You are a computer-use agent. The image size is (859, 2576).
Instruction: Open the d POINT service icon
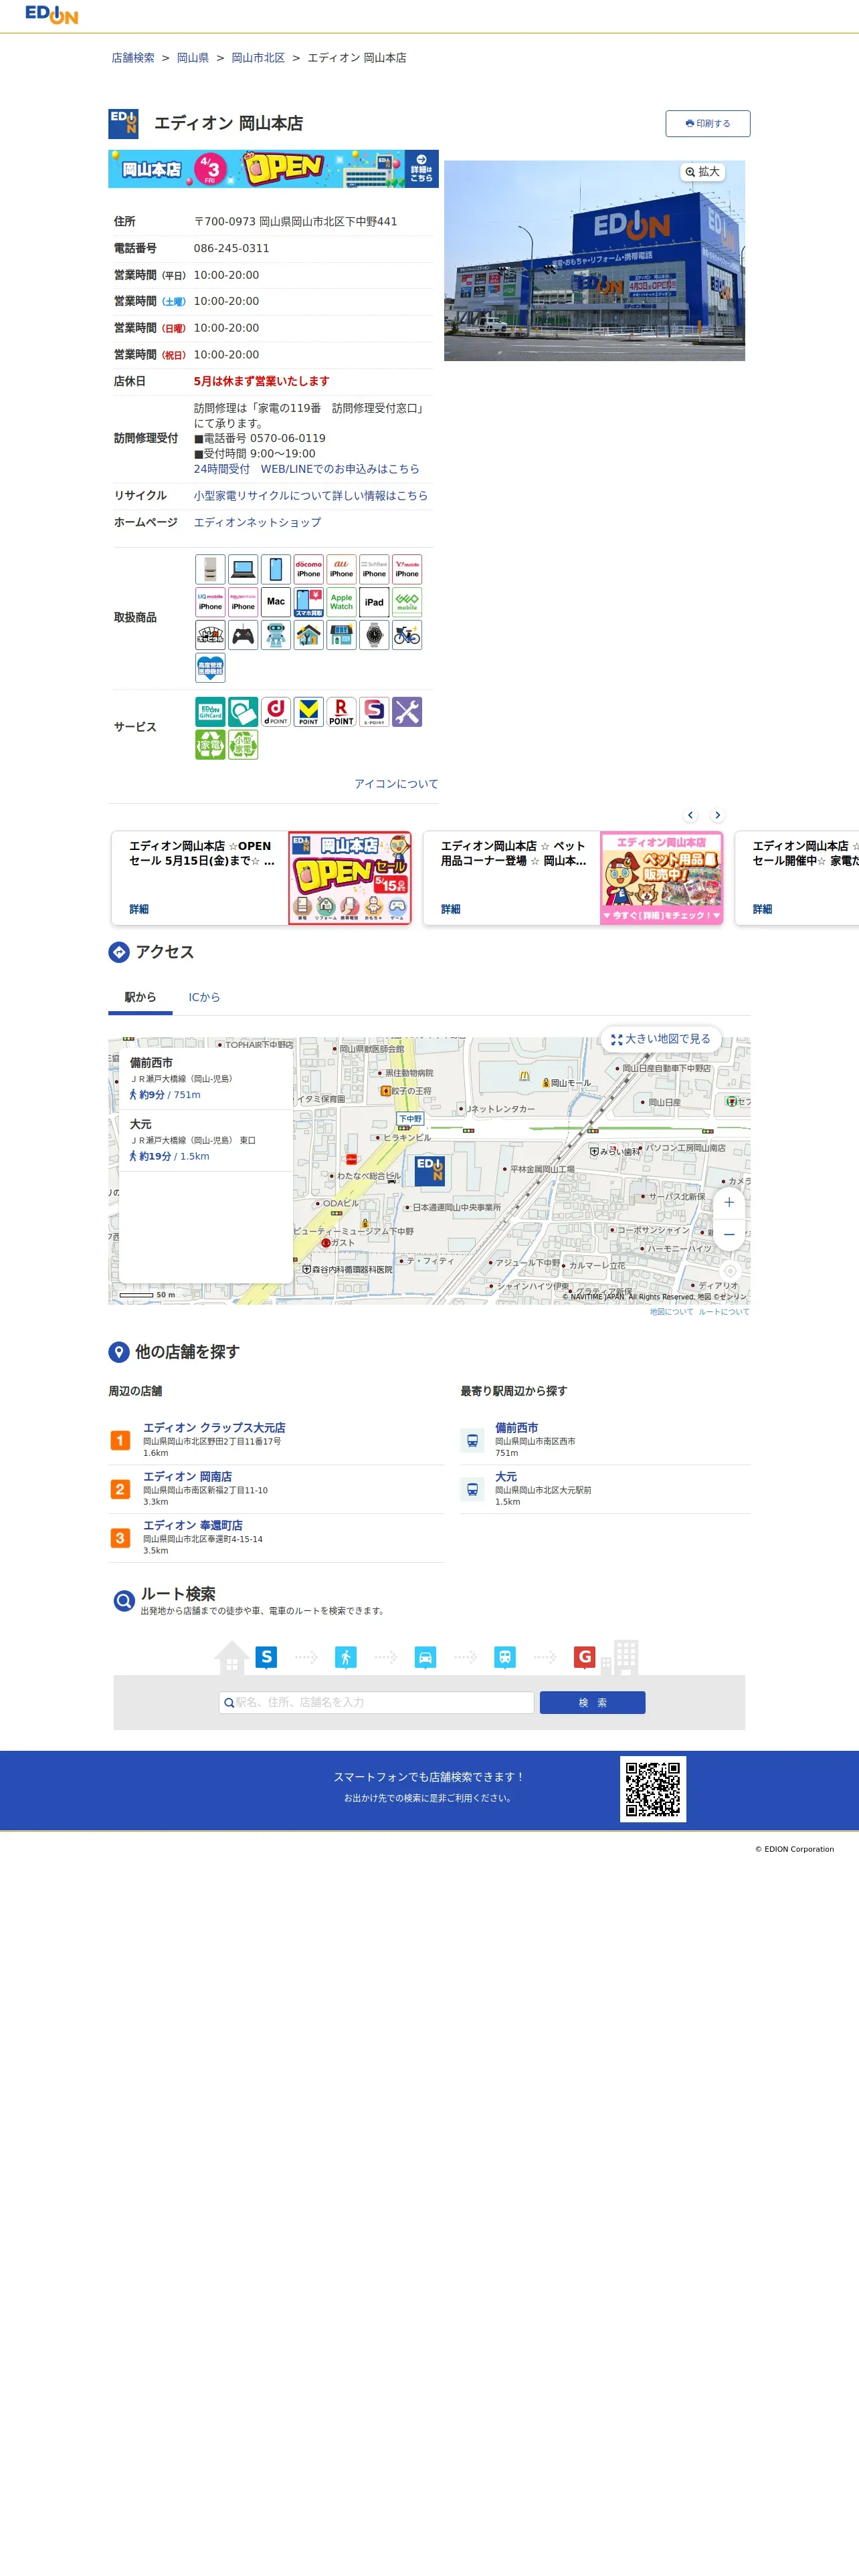276,712
